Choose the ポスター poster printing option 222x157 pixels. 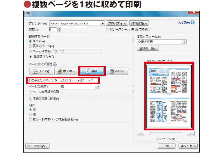point(65,71)
